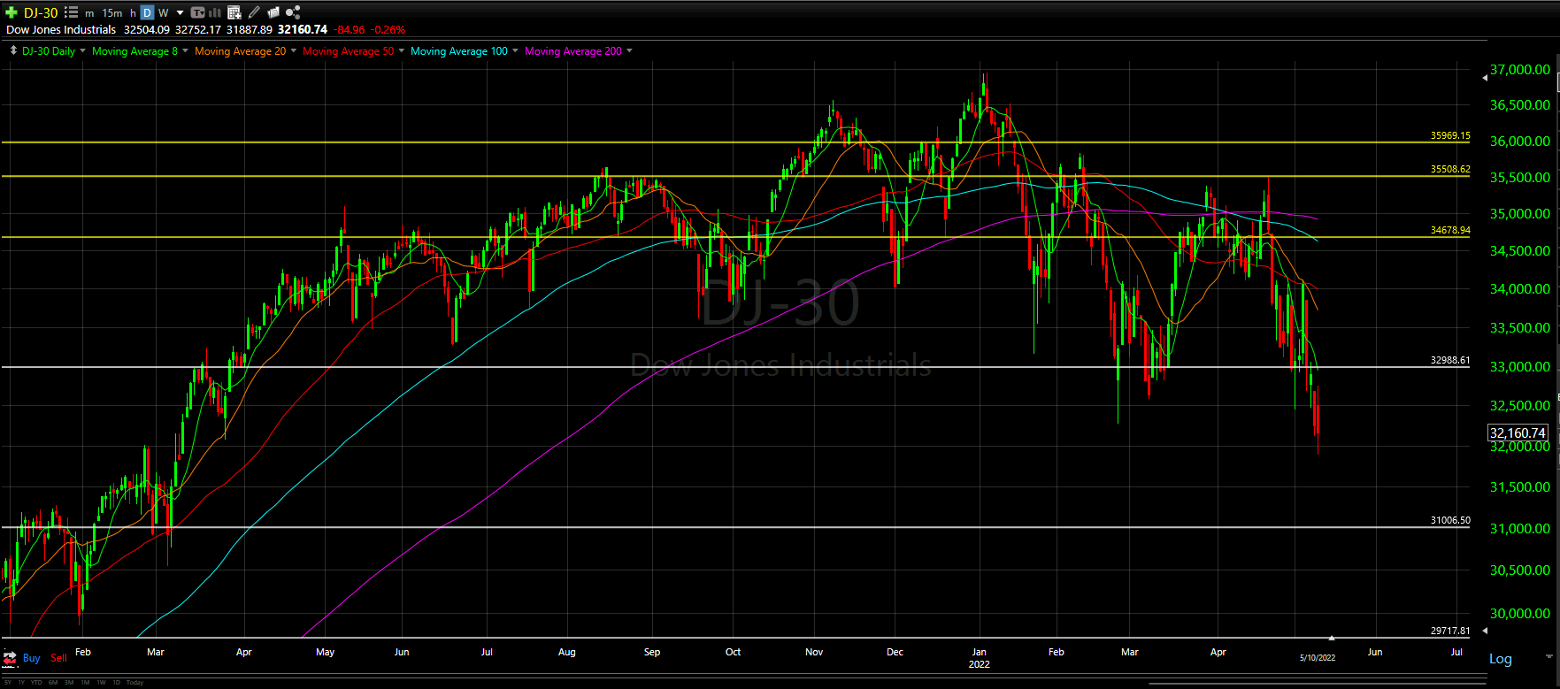This screenshot has height=689, width=1560.
Task: Click the 34678.94 horizontal line label
Action: tap(1450, 230)
